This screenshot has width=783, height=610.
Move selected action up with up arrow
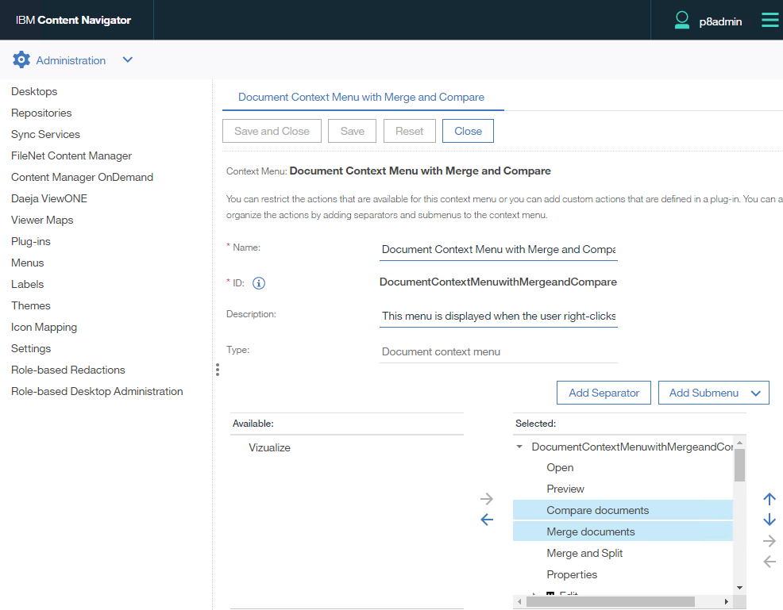769,499
